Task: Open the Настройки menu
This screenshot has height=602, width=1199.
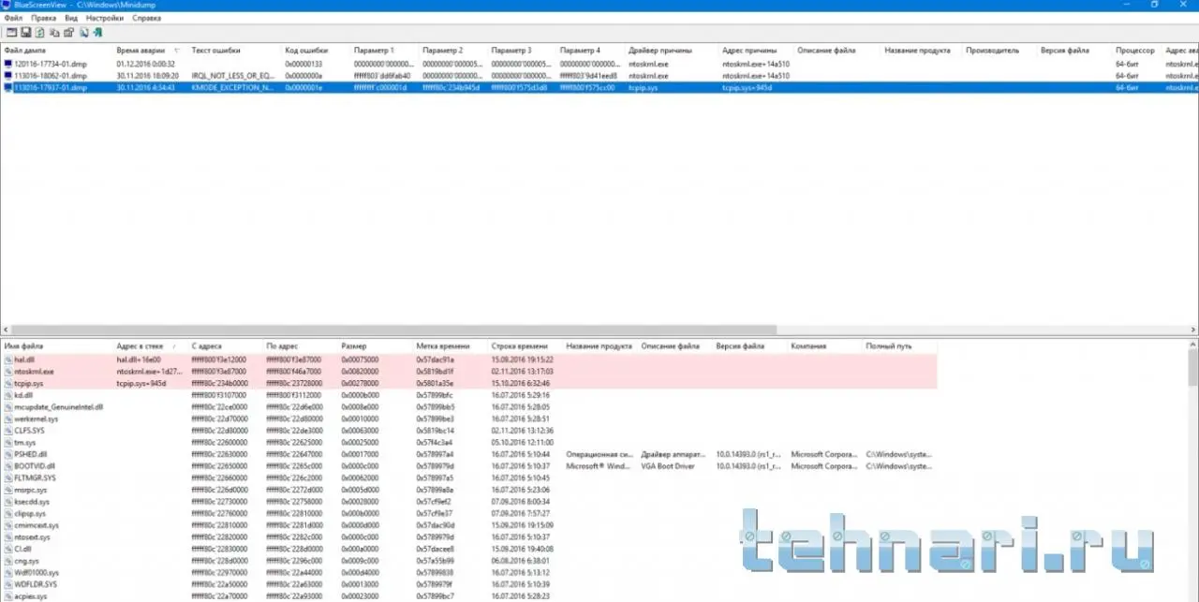Action: click(x=104, y=18)
